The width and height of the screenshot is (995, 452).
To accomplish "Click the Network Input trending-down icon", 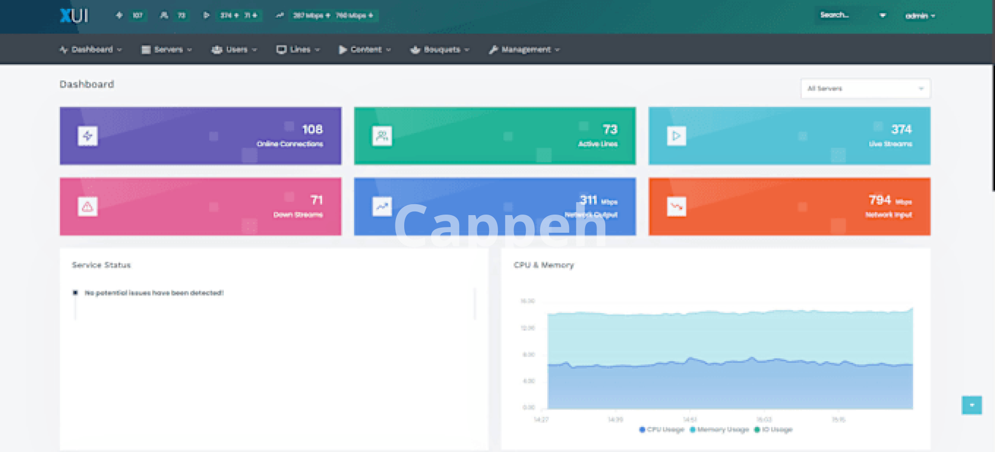I will [676, 206].
